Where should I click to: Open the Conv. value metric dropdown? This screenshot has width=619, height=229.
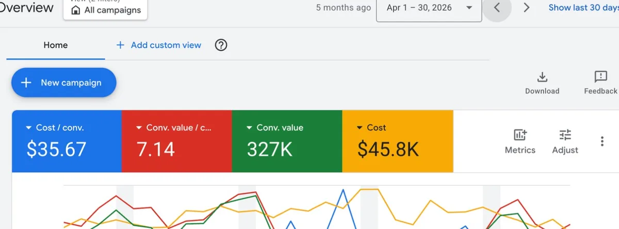pos(275,127)
